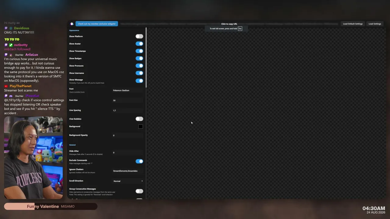Toggle the Show Message switch
The image size is (390, 219).
click(x=139, y=81)
